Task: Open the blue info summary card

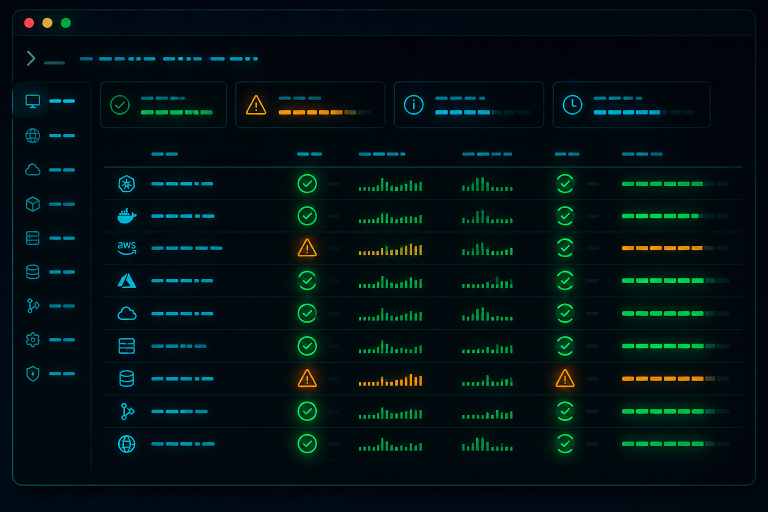Action: pos(469,105)
